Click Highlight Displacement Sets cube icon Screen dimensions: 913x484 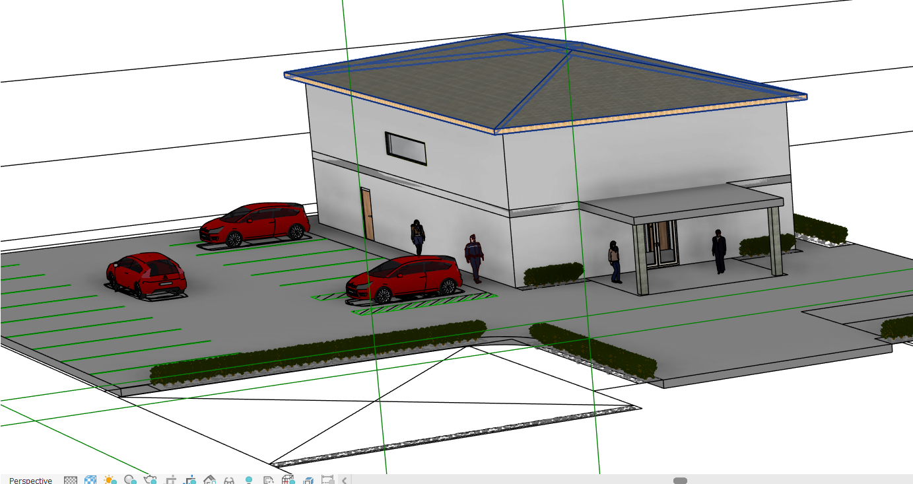[308, 480]
